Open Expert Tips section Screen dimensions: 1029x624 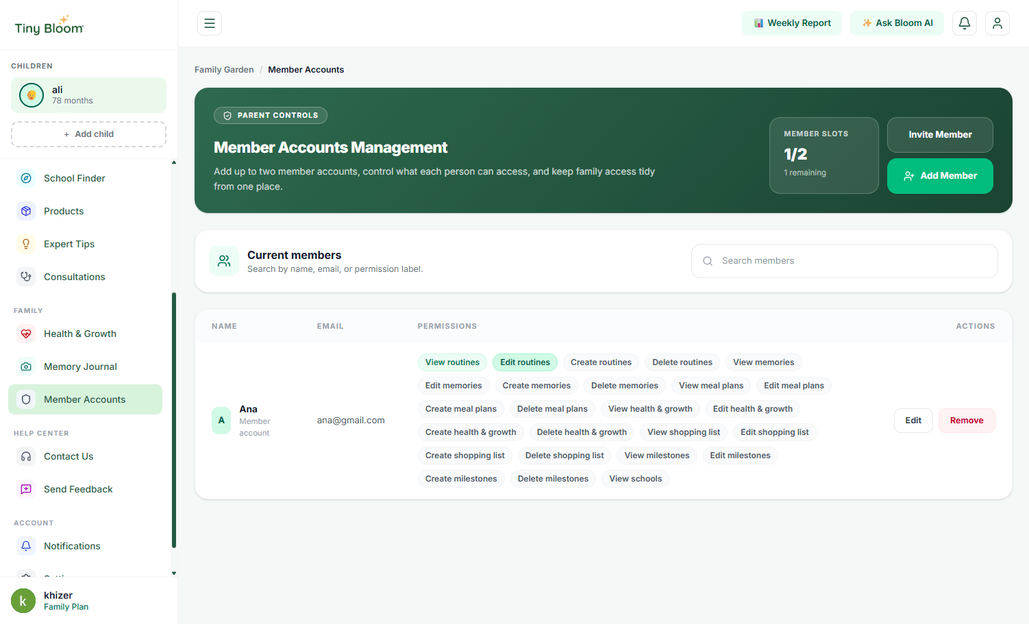85,244
